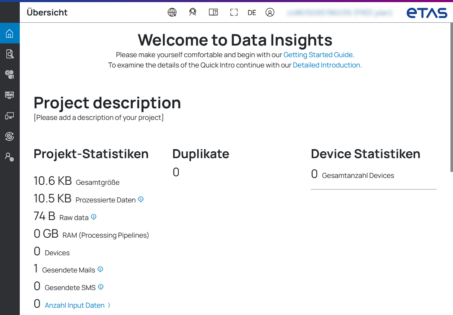The height and width of the screenshot is (315, 453).
Task: Click info icon next to Prozessierte Daten
Action: (x=141, y=199)
